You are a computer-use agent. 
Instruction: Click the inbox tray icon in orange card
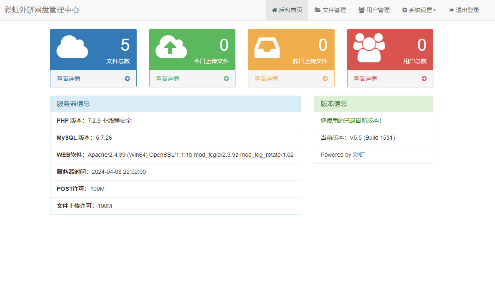(267, 48)
